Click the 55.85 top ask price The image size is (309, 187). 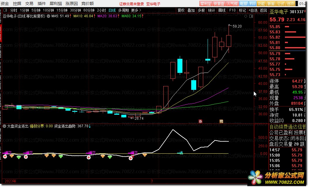click(x=275, y=27)
